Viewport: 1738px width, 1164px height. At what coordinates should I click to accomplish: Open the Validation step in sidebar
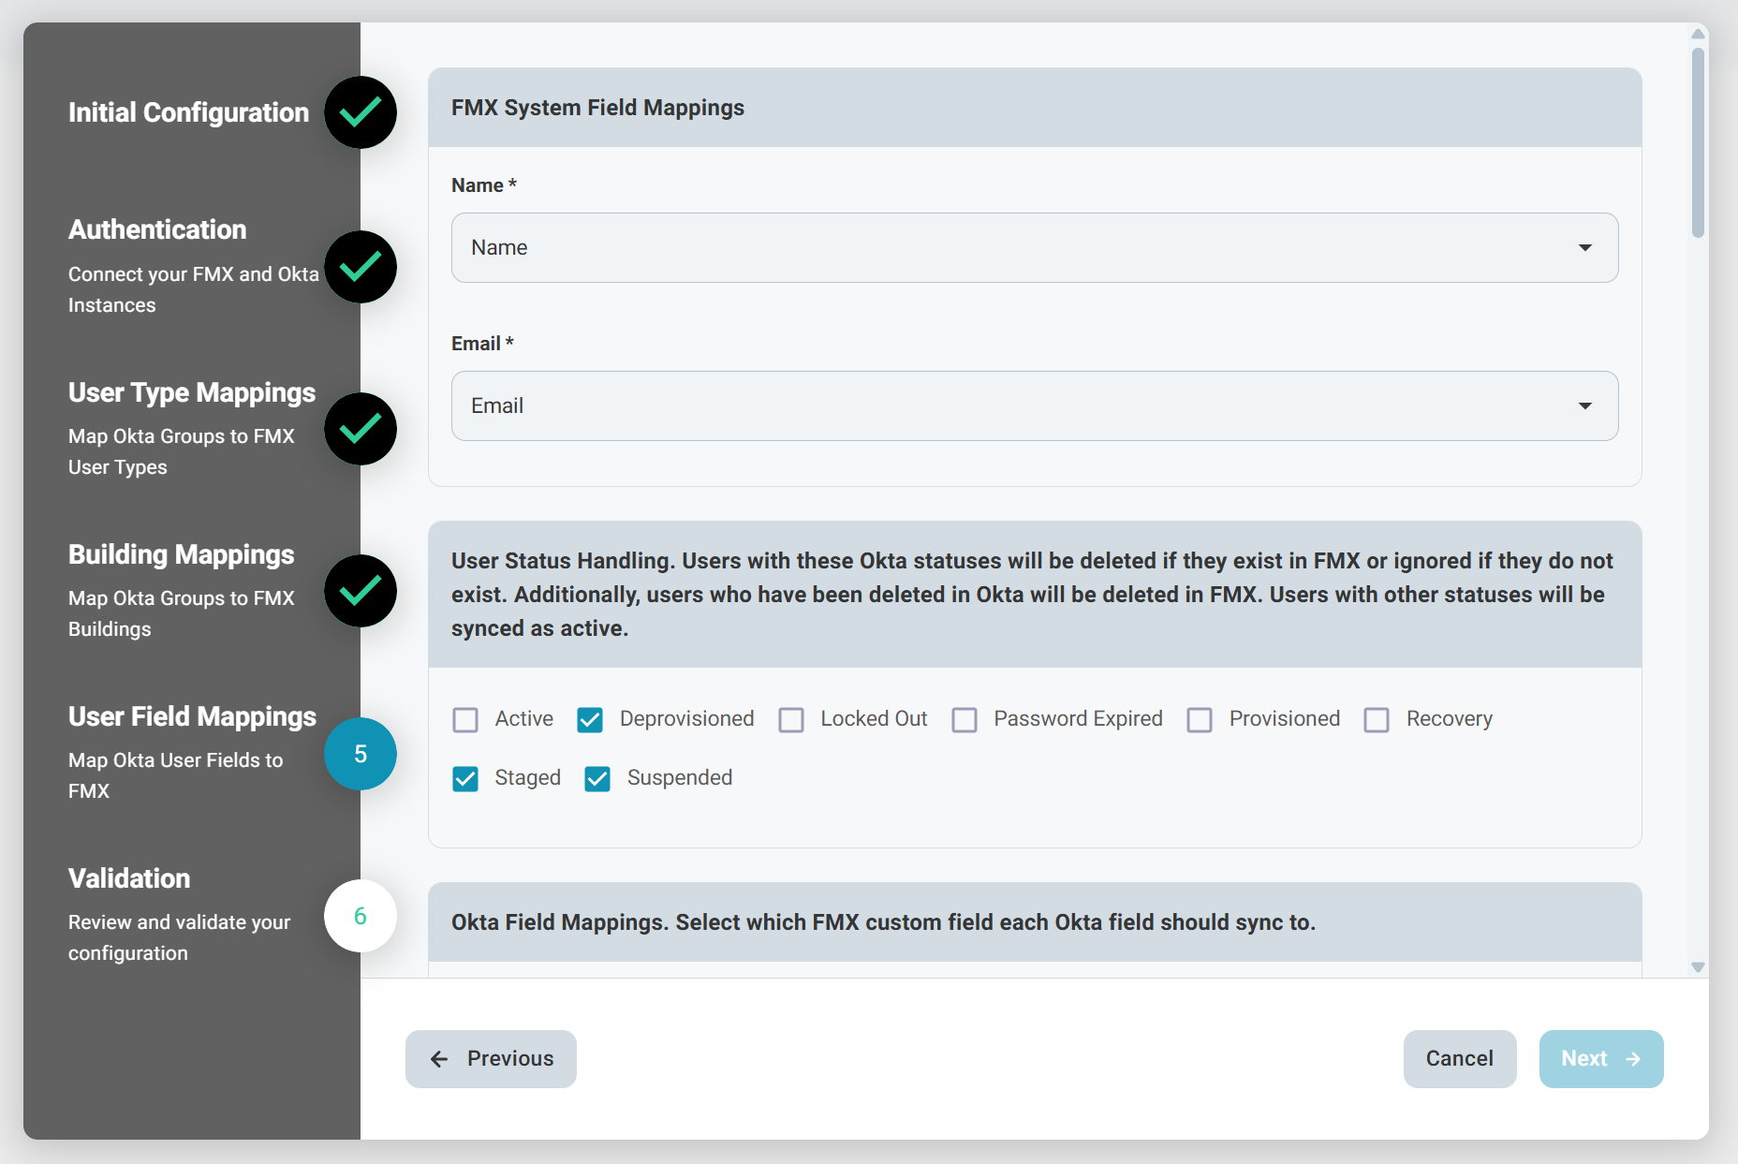[x=129, y=879]
